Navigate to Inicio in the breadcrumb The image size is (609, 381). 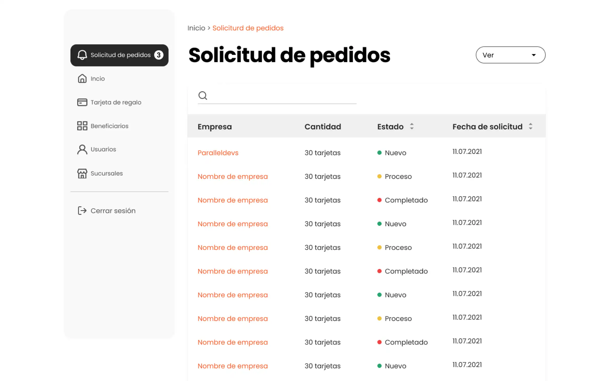[196, 28]
